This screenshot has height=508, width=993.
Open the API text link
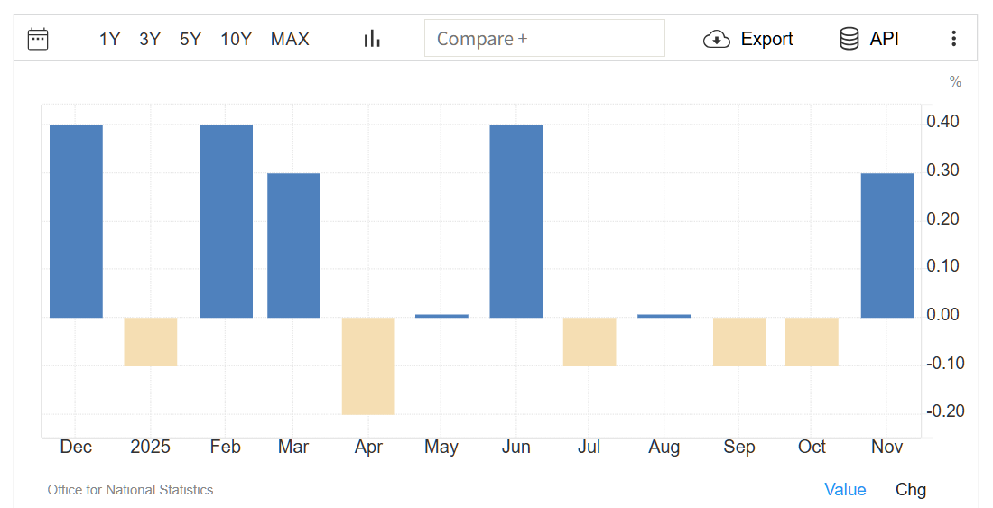(x=884, y=39)
